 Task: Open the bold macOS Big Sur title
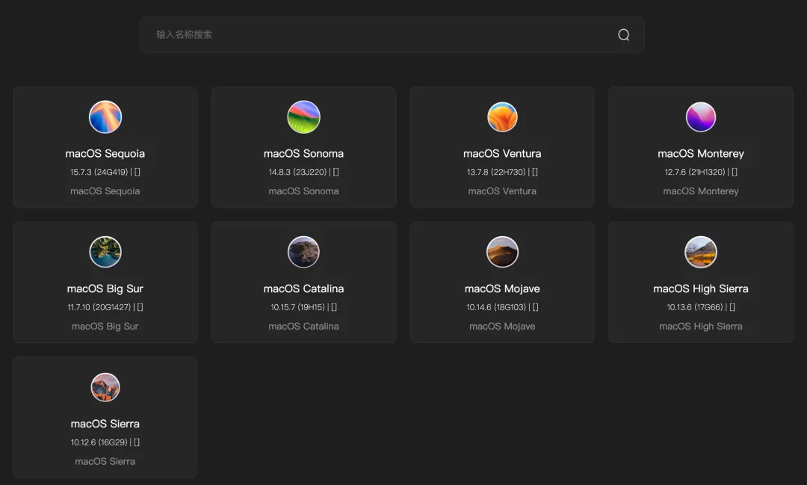[105, 289]
